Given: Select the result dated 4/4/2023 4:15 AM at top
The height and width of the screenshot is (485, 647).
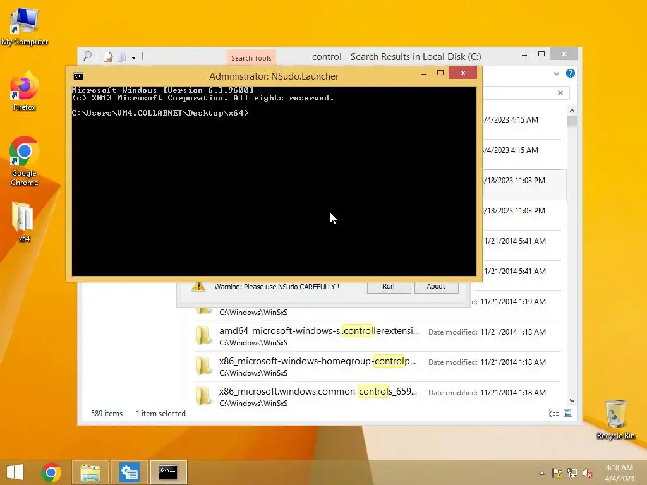Looking at the screenshot, I should (x=522, y=120).
